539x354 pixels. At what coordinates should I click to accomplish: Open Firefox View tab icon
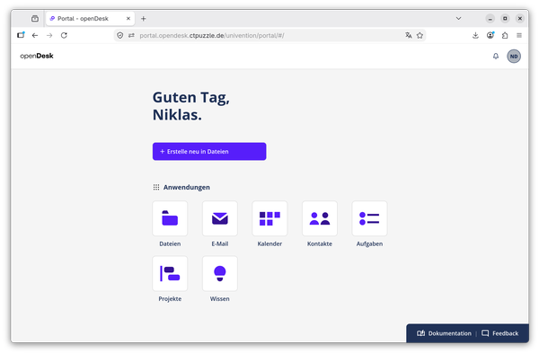[x=35, y=19]
